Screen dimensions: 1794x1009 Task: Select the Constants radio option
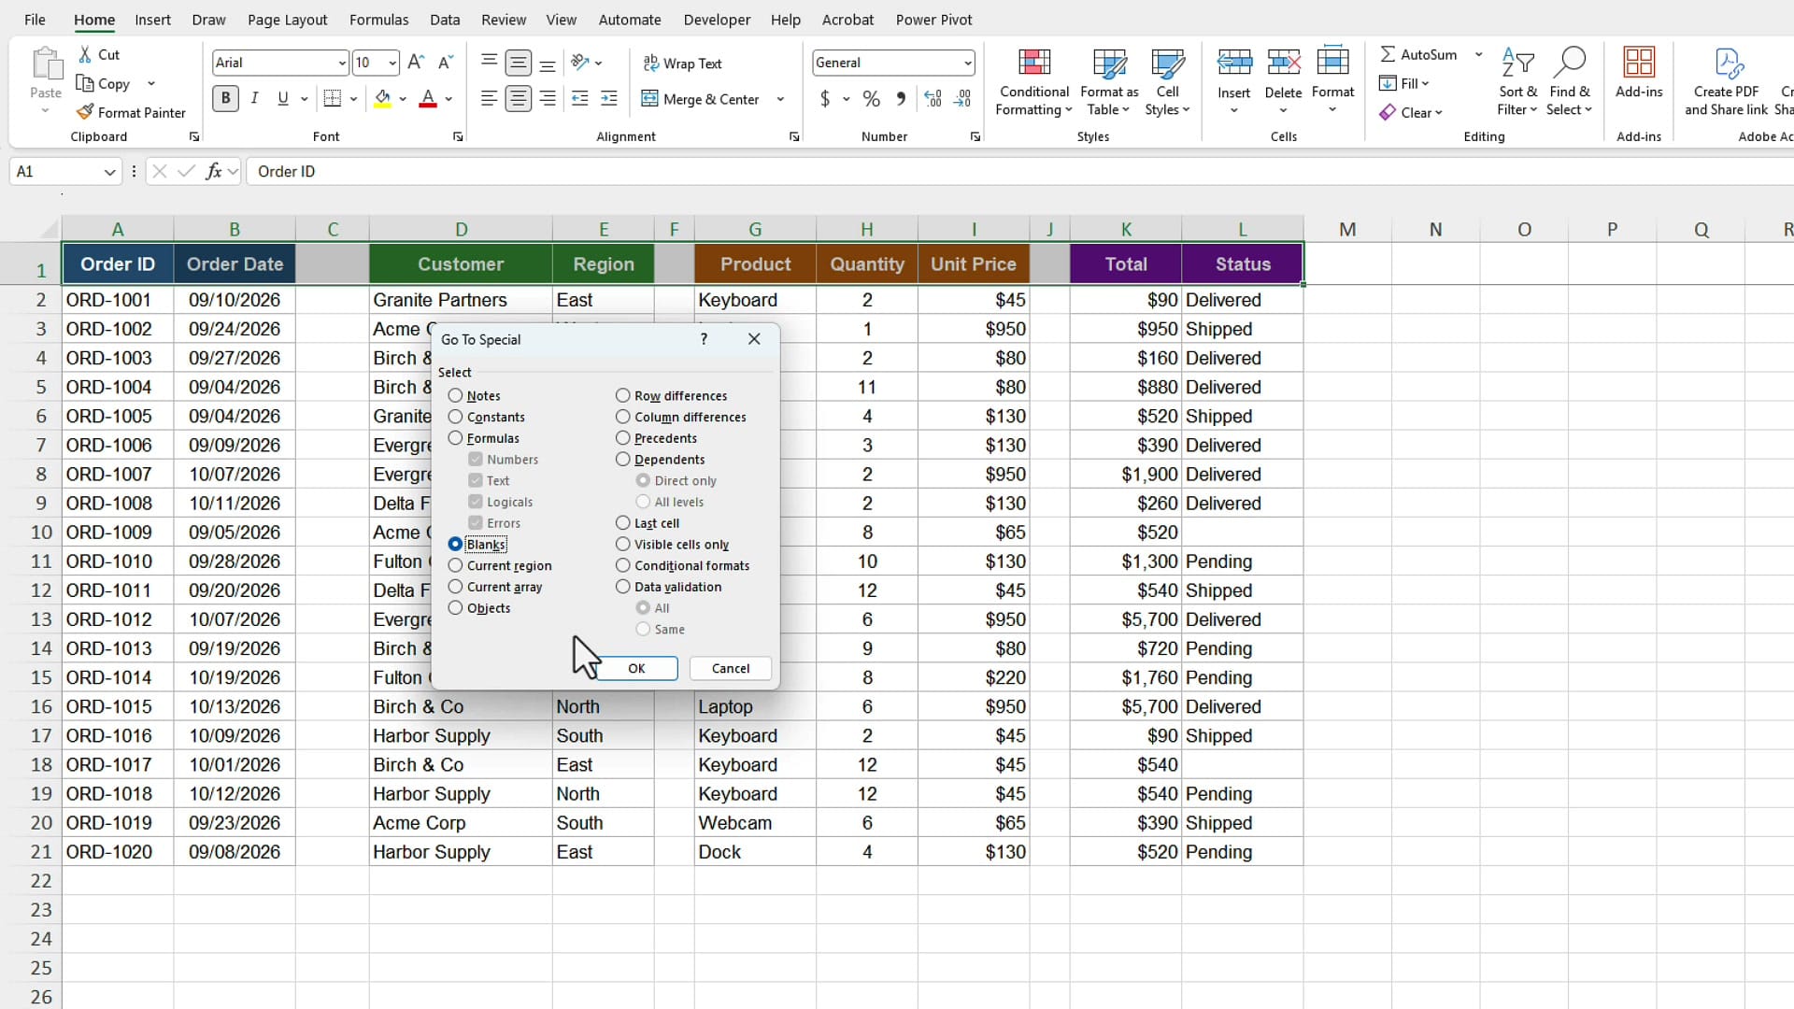click(x=455, y=417)
